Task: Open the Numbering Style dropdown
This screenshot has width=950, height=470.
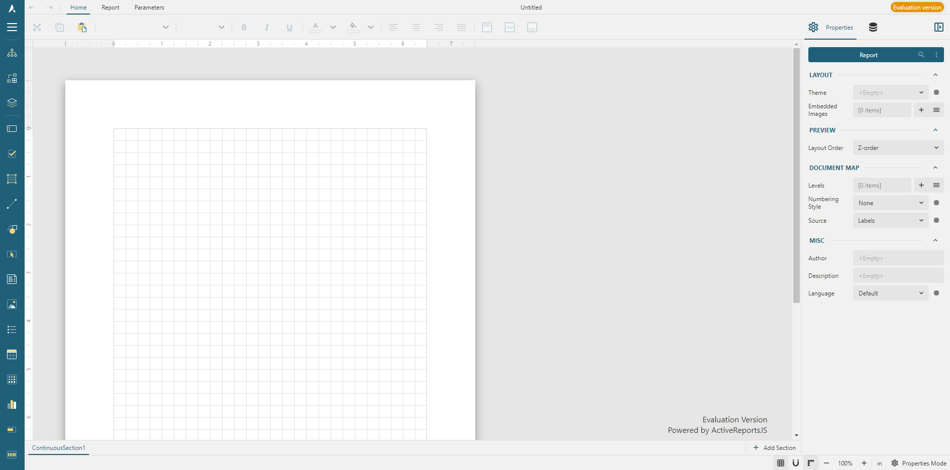Action: pyautogui.click(x=890, y=203)
